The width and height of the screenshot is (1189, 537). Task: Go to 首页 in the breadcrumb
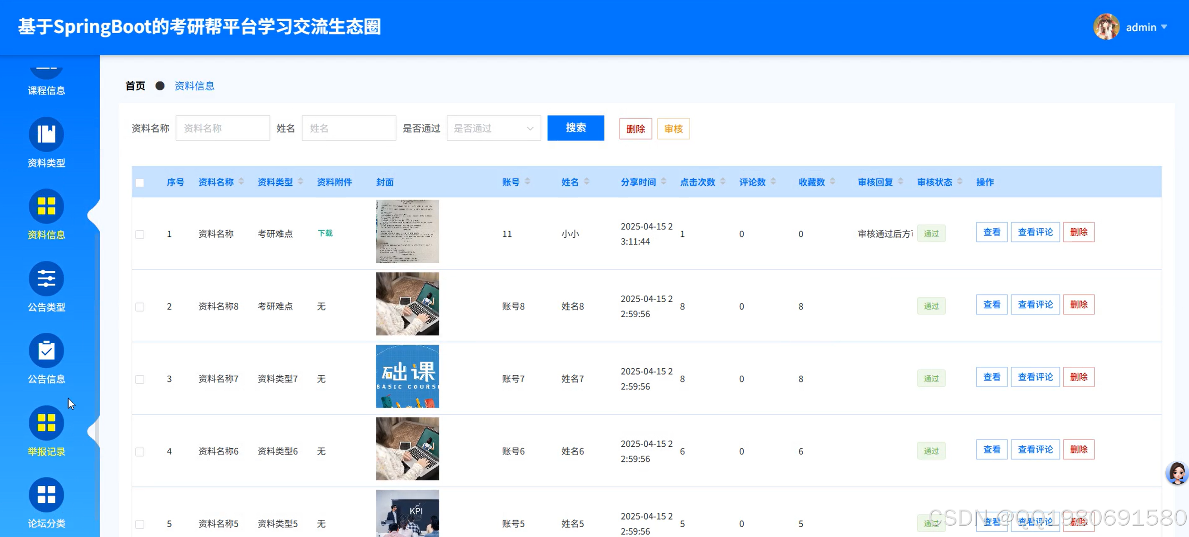135,86
